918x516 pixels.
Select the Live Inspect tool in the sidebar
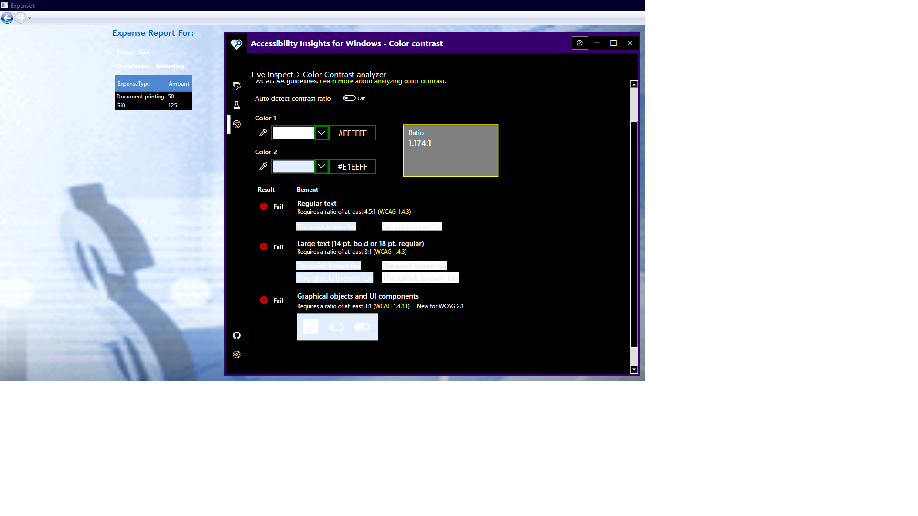click(x=236, y=86)
